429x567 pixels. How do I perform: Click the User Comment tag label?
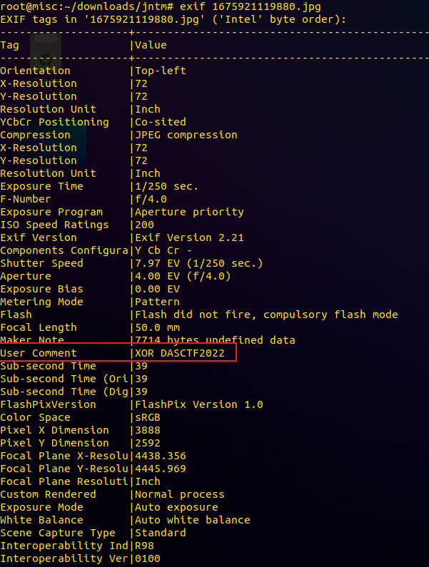point(39,353)
